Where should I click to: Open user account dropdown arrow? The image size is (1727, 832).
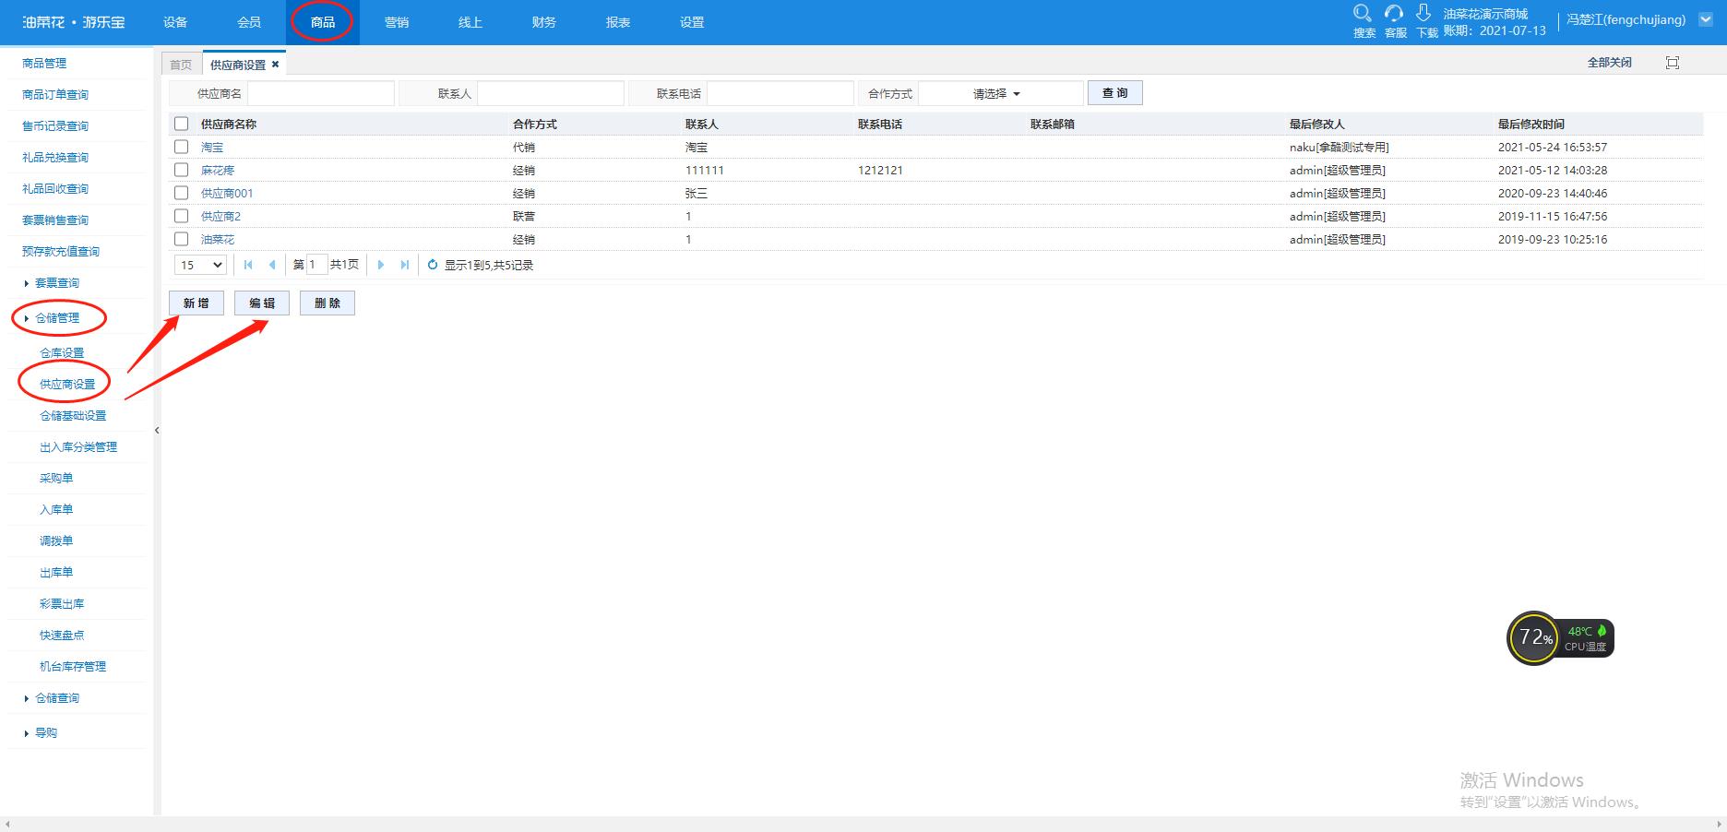[x=1705, y=19]
